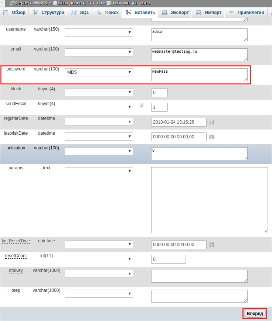Open the Привилегии tab
This screenshot has height=321, width=272.
246,13
